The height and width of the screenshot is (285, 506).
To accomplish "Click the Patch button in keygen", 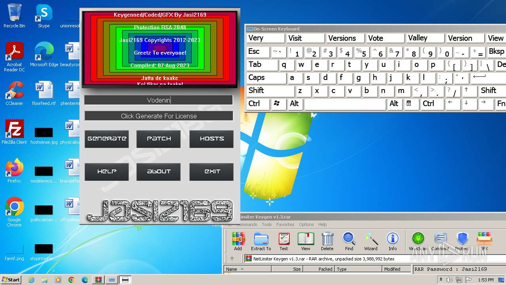I will pyautogui.click(x=159, y=139).
